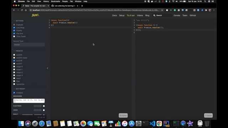
Task: Open the Videos nav item
Action: pos(140,15)
